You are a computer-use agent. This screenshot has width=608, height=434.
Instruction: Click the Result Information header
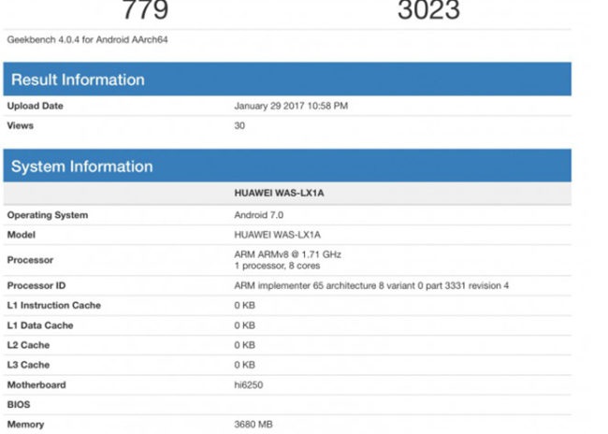point(287,80)
